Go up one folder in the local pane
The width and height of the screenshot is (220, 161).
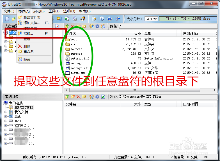click(x=67, y=96)
